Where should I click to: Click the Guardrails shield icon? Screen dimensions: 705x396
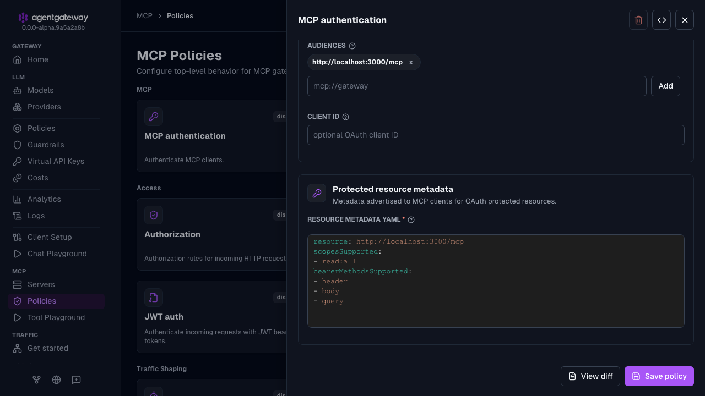point(17,145)
